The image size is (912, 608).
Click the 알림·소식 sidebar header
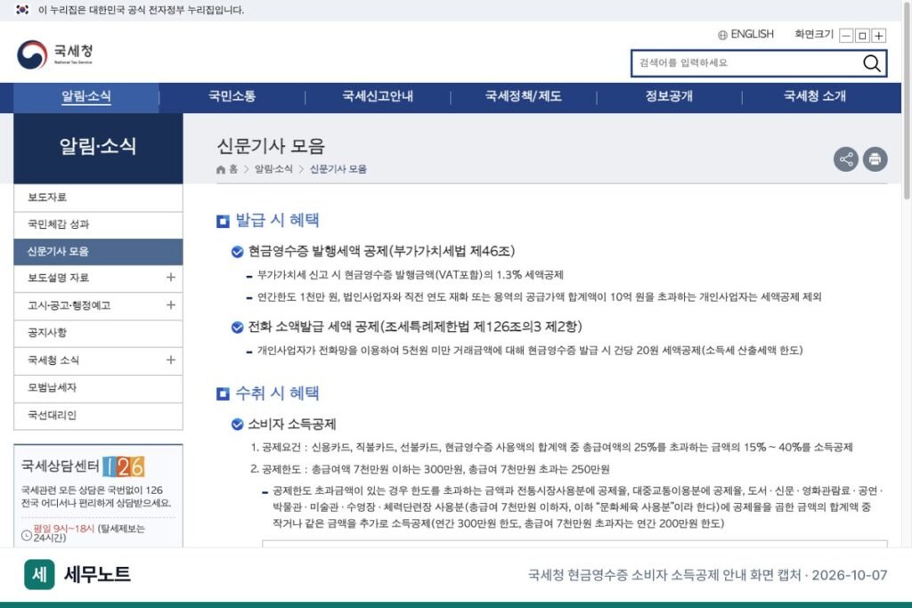coord(98,148)
